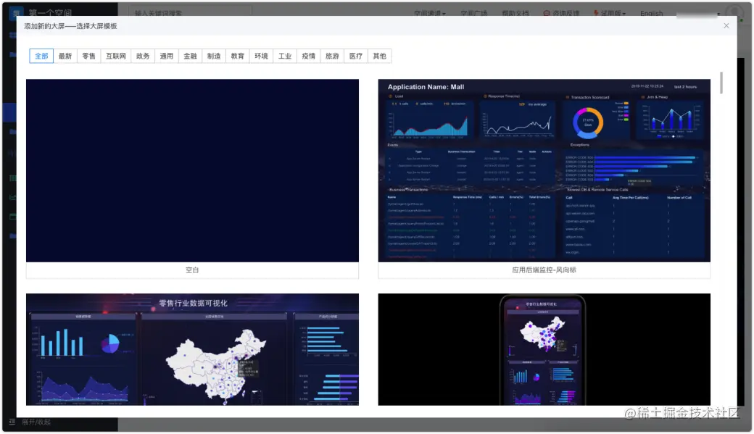Select the 空白 blank template
The width and height of the screenshot is (754, 434).
coord(192,170)
